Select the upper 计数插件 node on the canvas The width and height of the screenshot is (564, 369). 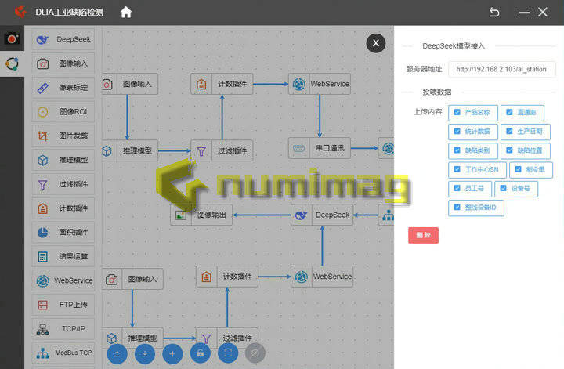[x=222, y=84]
